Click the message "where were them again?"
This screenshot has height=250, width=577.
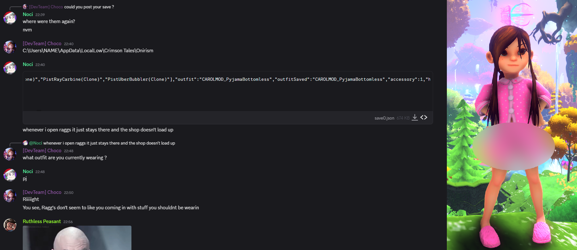click(x=49, y=21)
